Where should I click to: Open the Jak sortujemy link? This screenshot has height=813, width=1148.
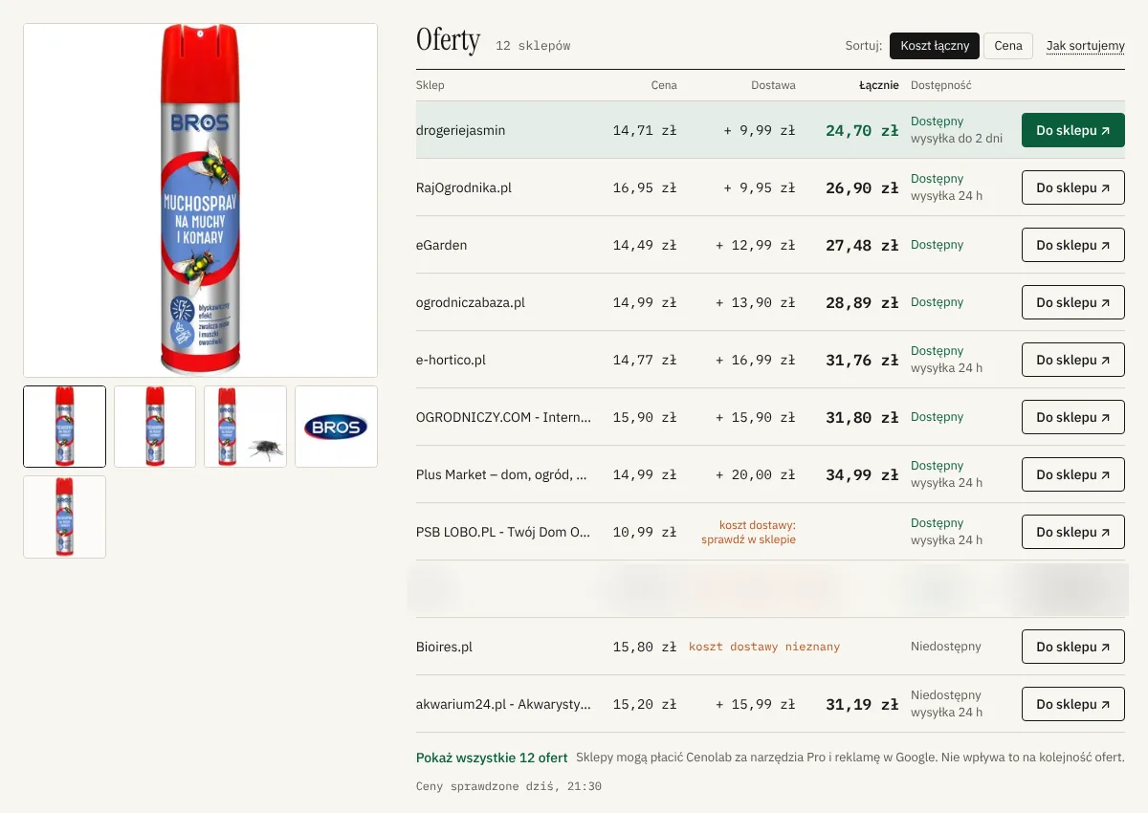1086,46
